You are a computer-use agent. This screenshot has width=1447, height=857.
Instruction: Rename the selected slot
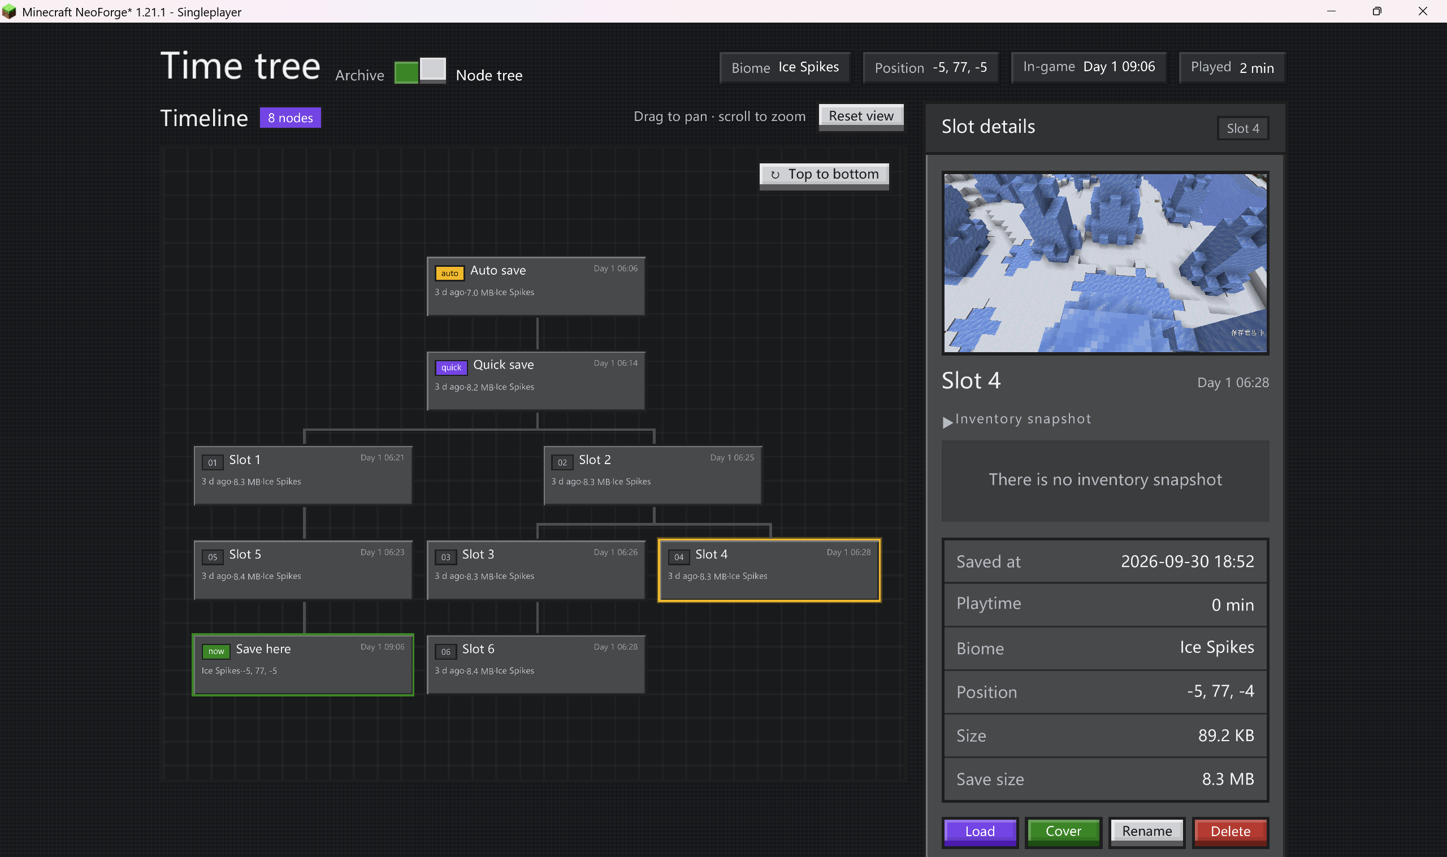1147,832
